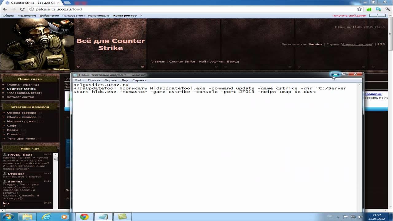Open the Правка menu in Notepad
The height and width of the screenshot is (221, 393).
click(94, 80)
